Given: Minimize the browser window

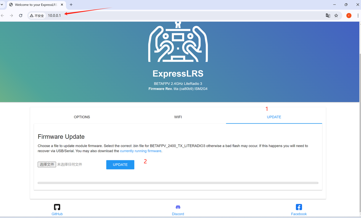Looking at the screenshot, I should point(334,5).
